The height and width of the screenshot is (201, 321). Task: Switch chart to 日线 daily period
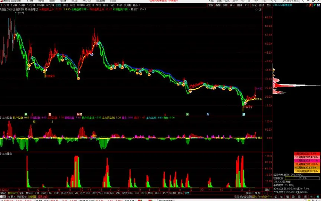point(58,6)
